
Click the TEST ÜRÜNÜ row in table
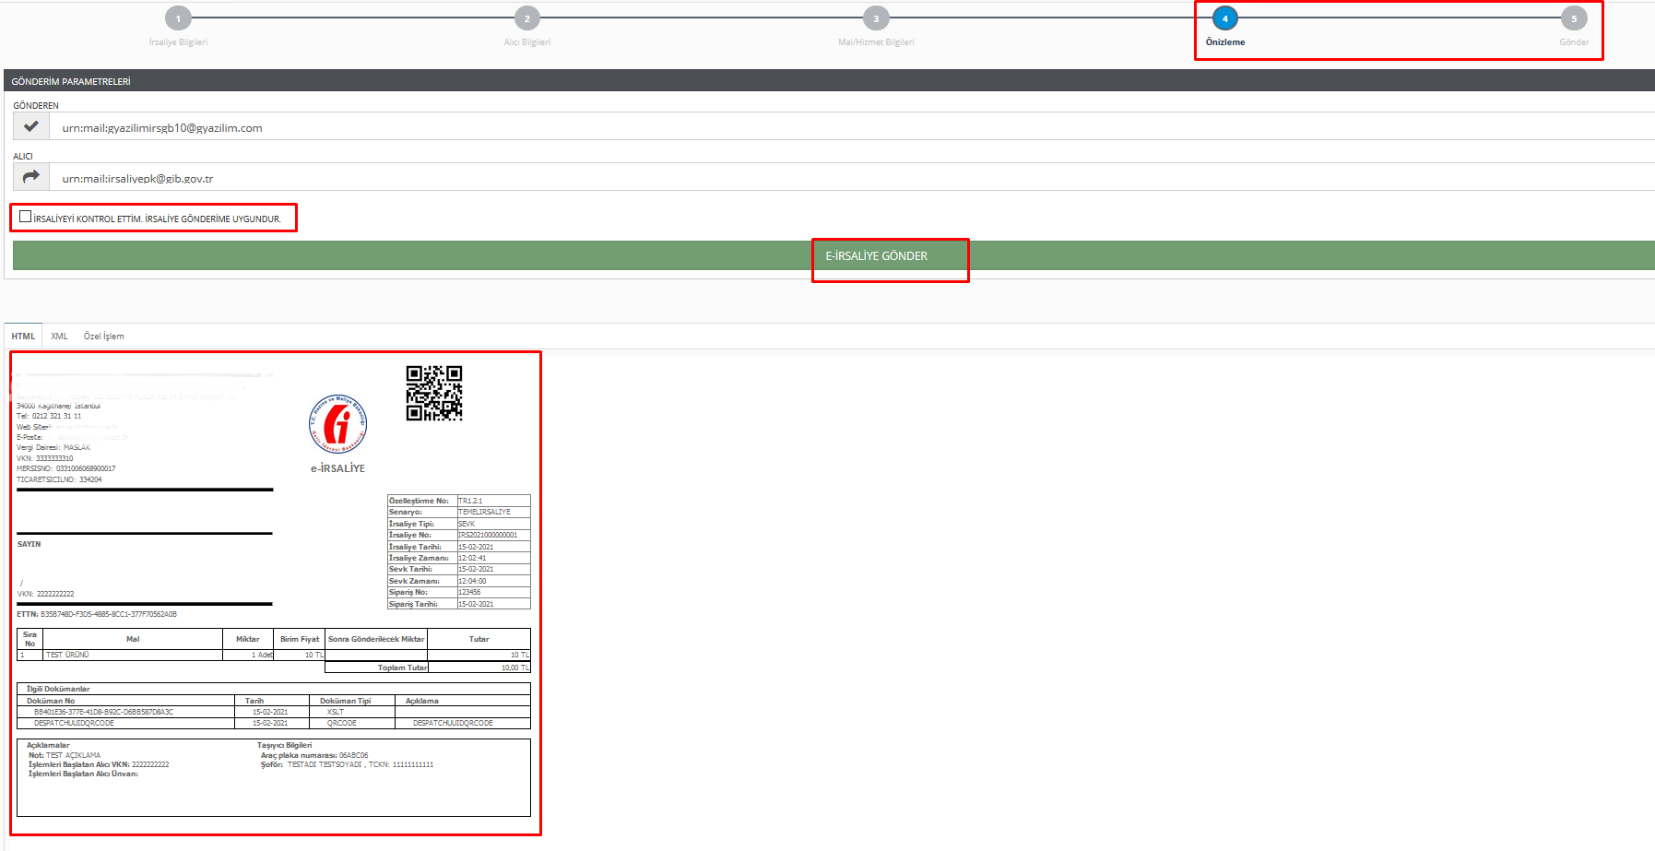[x=133, y=655]
